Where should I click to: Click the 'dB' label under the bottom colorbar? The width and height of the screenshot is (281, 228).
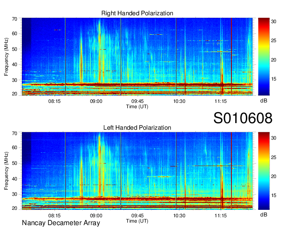[x=264, y=215]
